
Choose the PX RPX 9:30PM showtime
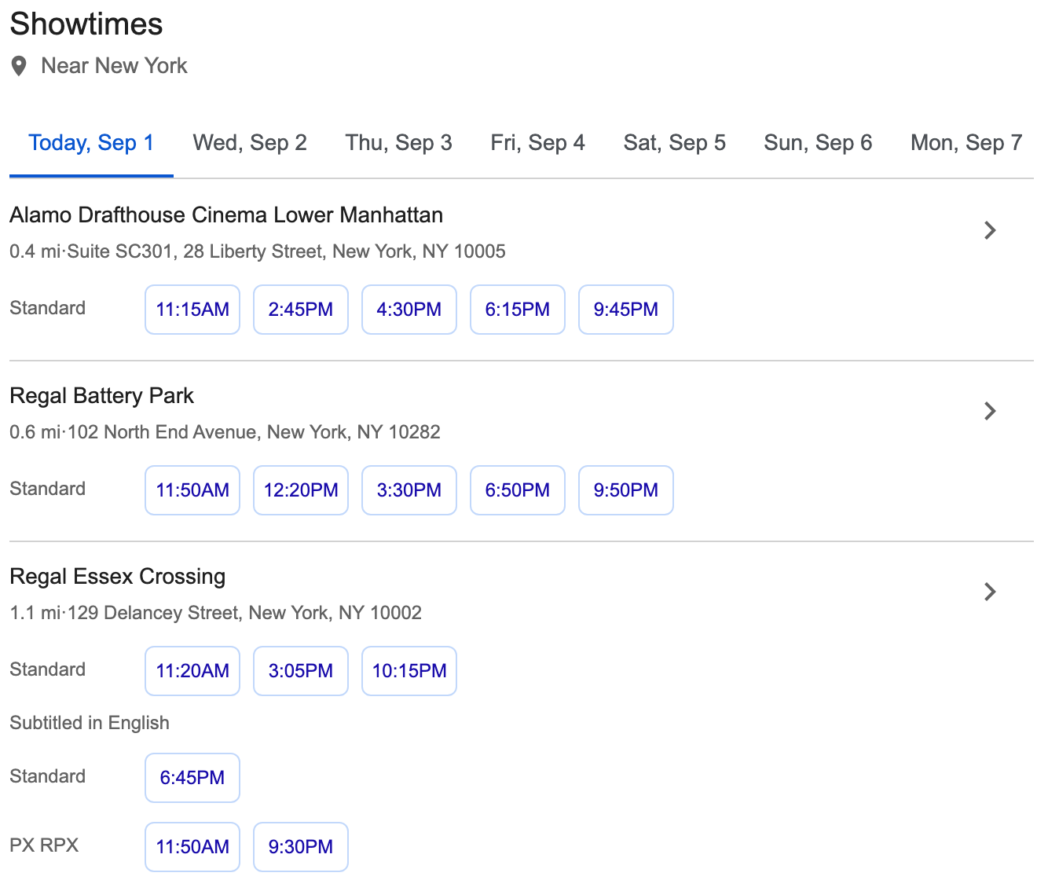click(x=301, y=847)
